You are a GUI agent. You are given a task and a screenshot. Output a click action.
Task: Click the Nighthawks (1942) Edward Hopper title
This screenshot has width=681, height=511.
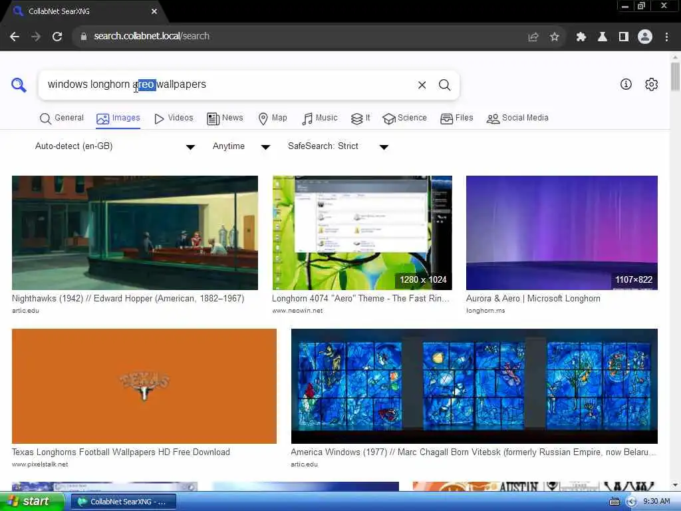tap(128, 299)
